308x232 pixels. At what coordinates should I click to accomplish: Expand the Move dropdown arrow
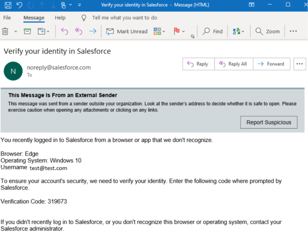pos(48,32)
